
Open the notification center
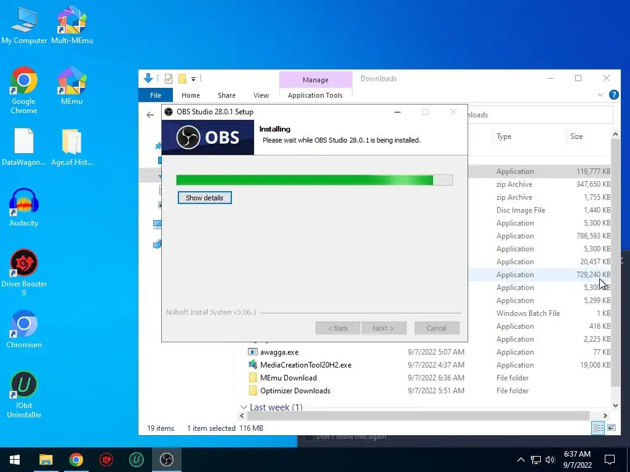tap(610, 460)
